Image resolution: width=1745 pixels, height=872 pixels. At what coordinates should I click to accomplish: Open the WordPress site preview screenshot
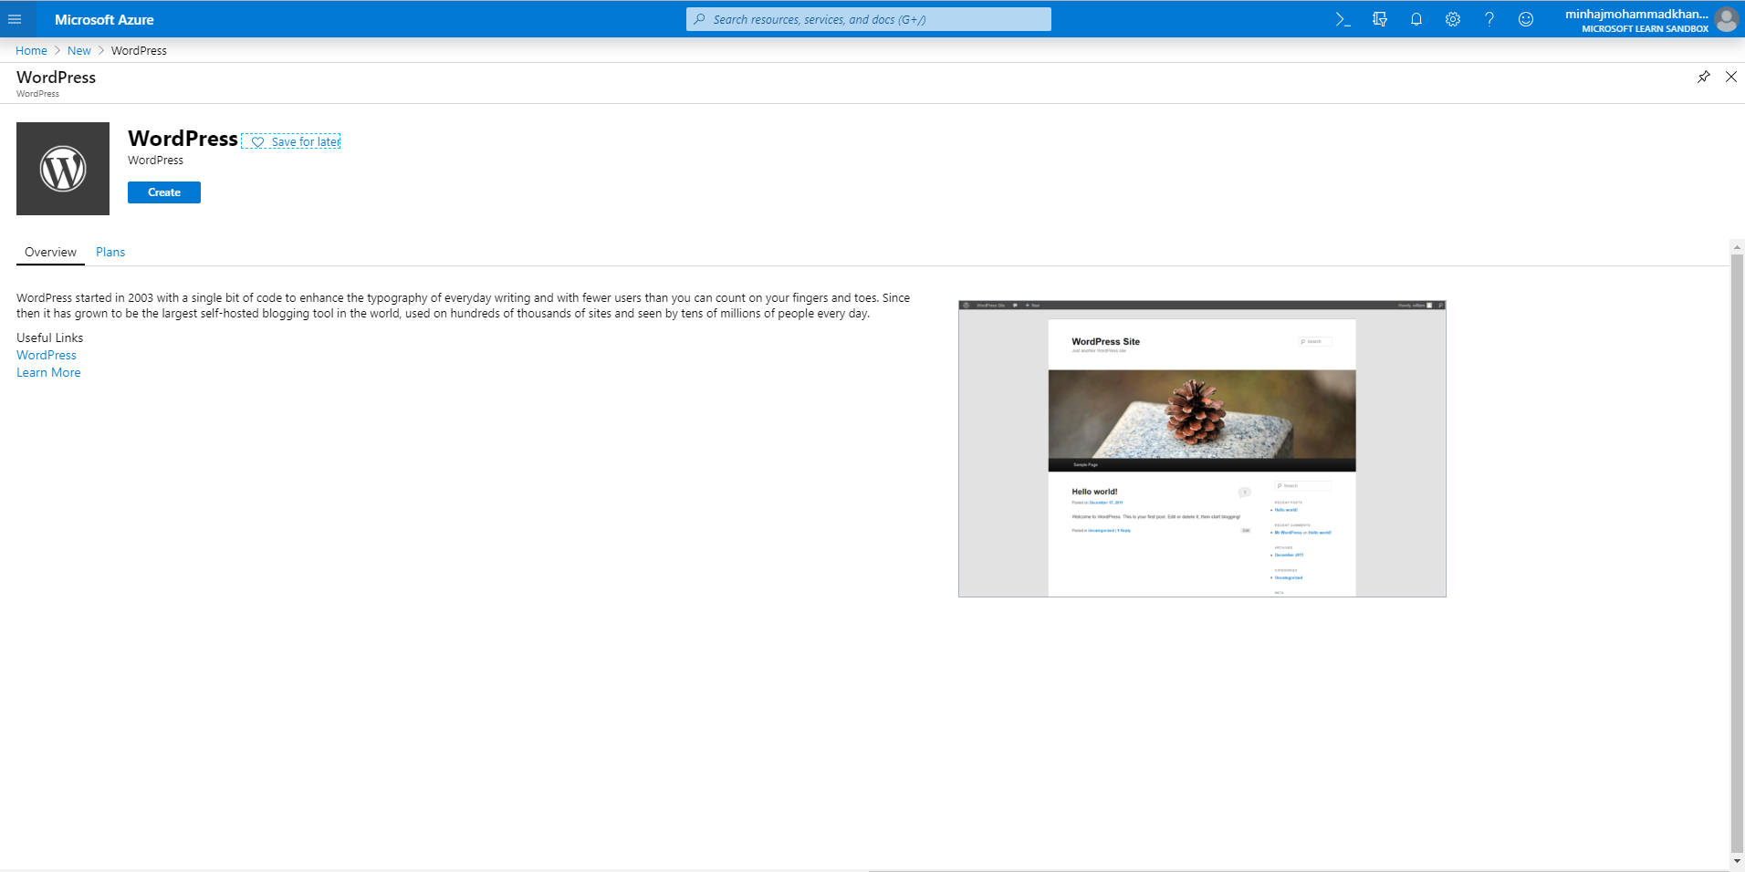(x=1202, y=449)
